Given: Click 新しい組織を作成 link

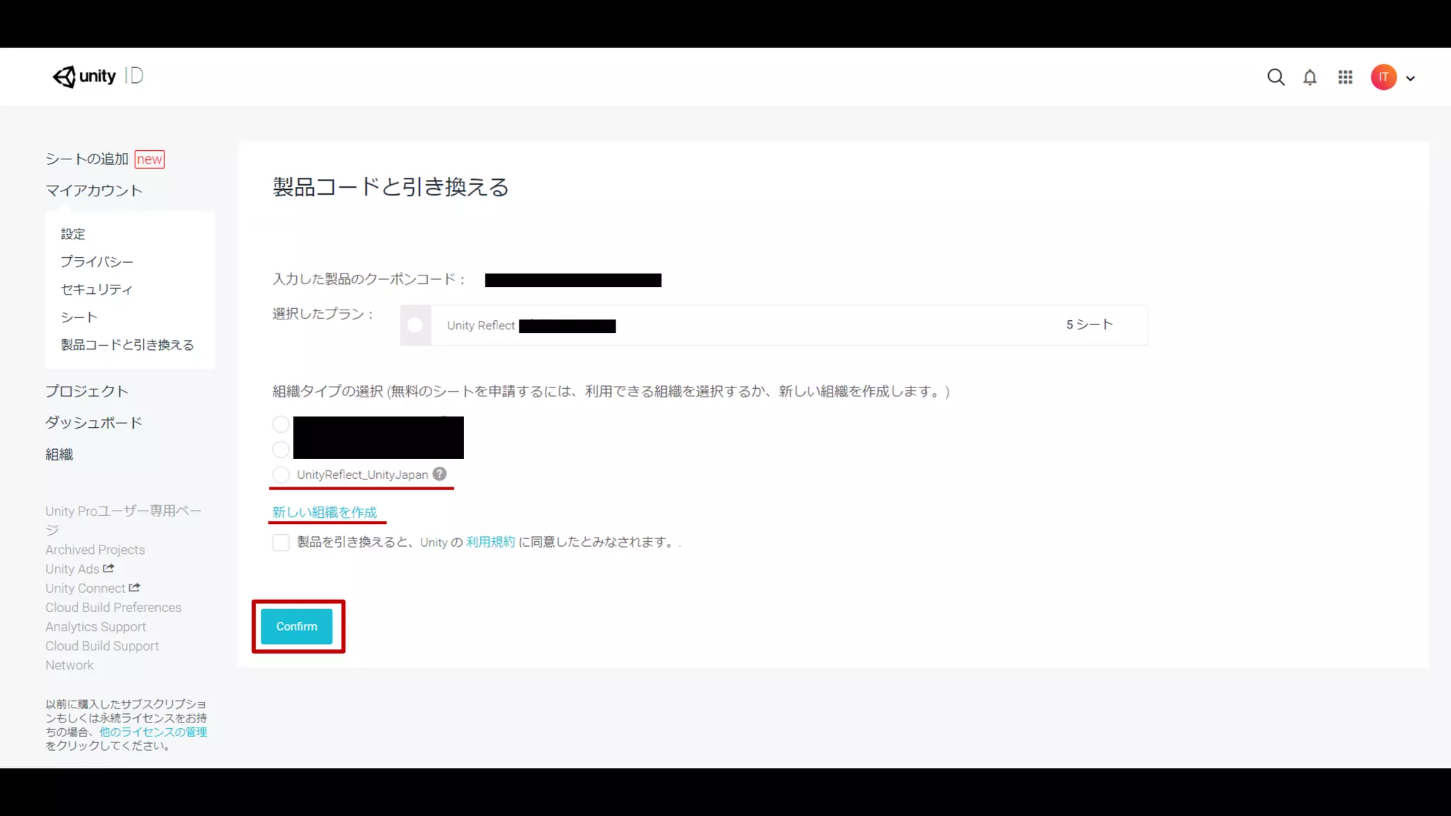Looking at the screenshot, I should (x=324, y=512).
